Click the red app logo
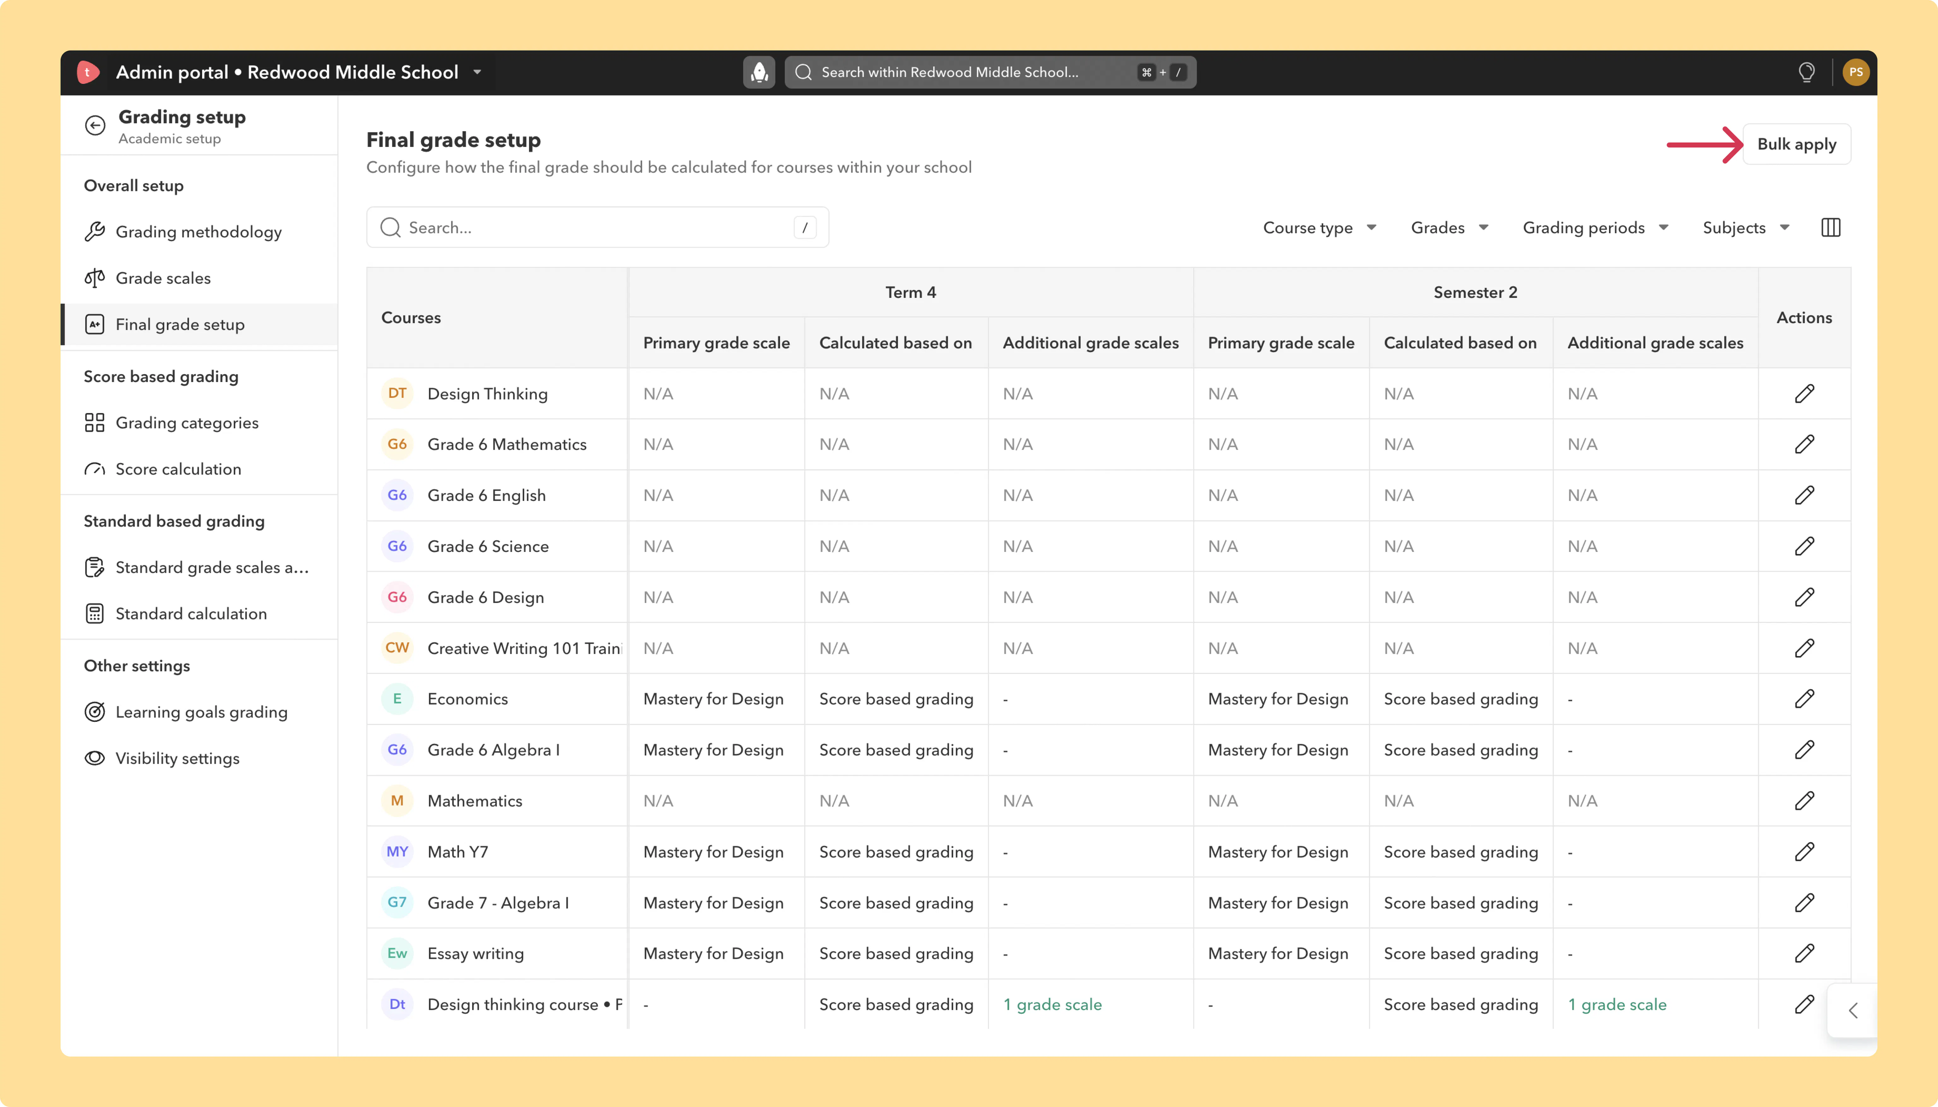1938x1107 pixels. [87, 72]
